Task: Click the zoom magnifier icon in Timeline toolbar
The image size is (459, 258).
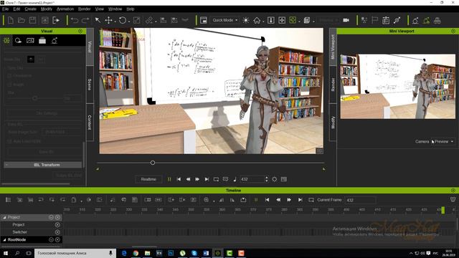Action: click(206, 200)
